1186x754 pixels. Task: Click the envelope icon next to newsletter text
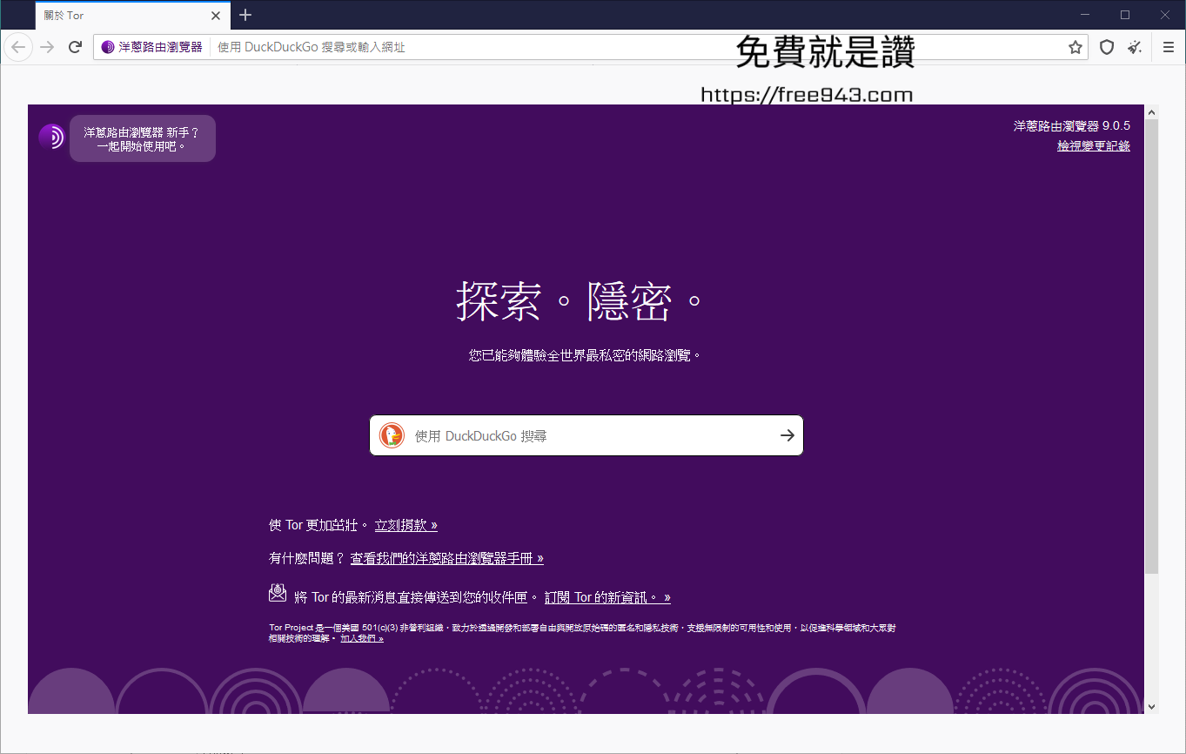coord(278,593)
